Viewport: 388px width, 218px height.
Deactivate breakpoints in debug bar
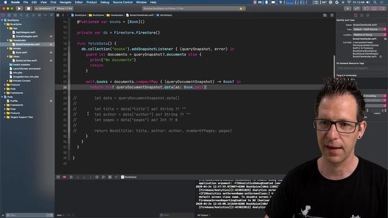[x=65, y=177]
